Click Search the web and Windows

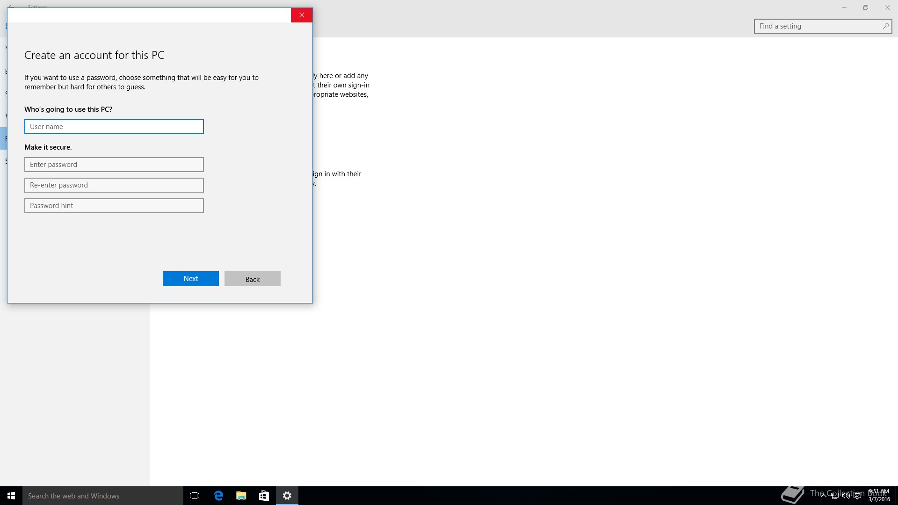[103, 496]
